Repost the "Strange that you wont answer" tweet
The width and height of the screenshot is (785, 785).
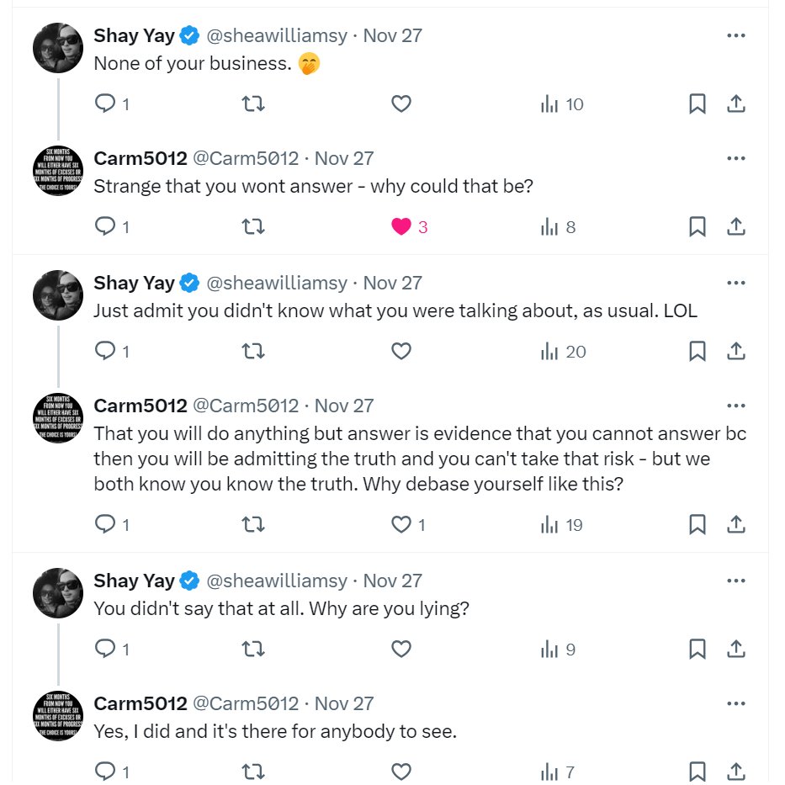coord(253,227)
